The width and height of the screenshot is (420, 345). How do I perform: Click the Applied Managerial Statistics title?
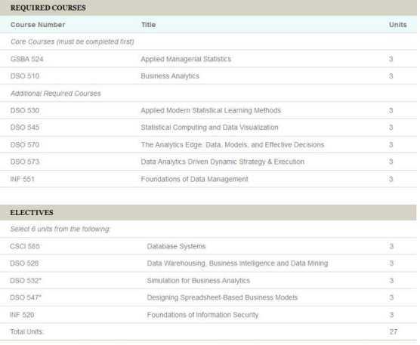point(186,59)
